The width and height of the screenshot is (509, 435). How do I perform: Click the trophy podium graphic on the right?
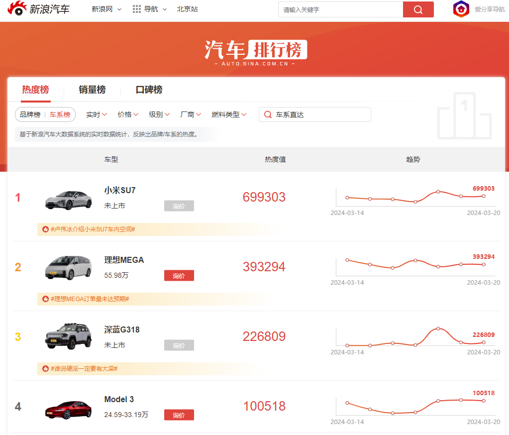pos(464,121)
